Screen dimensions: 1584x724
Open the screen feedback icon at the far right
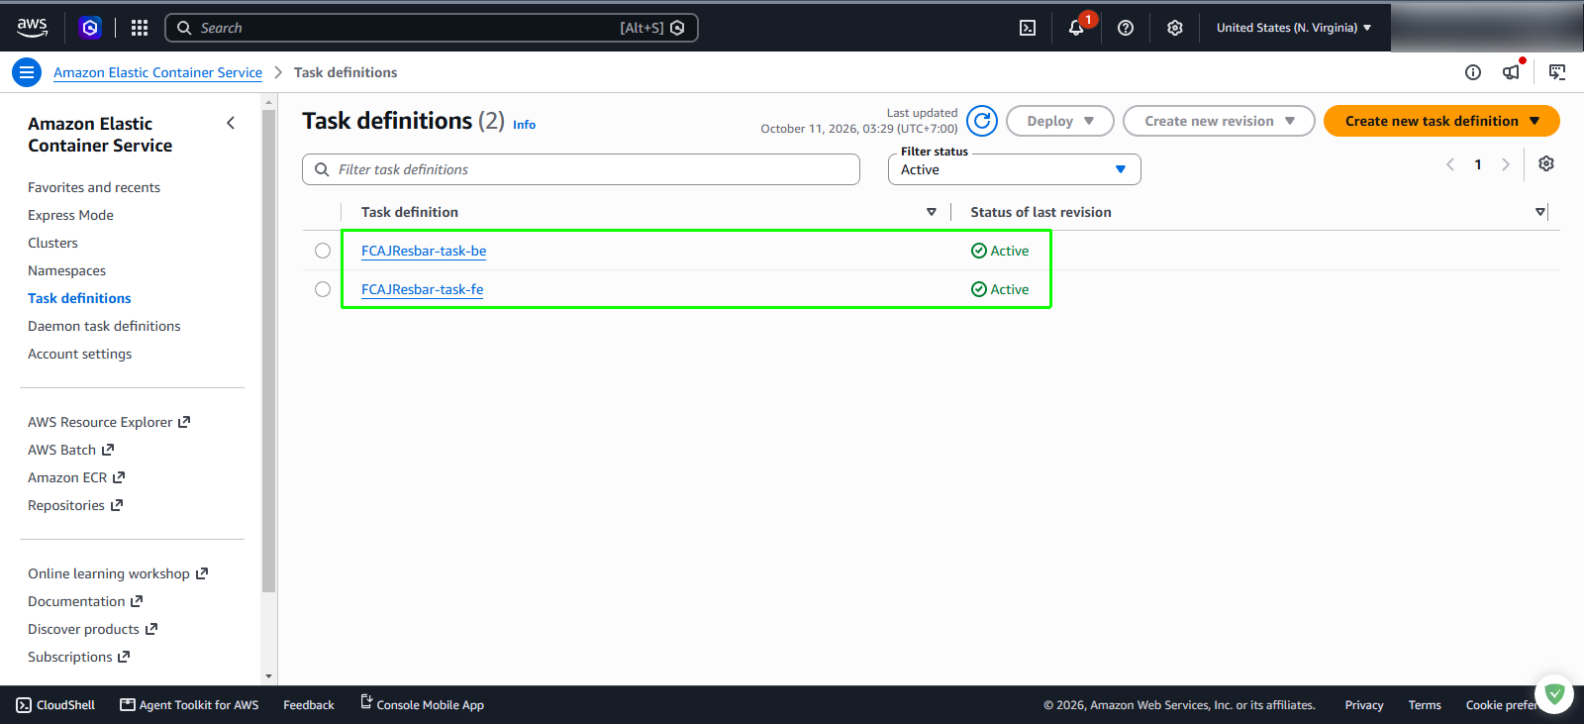[x=1557, y=72]
